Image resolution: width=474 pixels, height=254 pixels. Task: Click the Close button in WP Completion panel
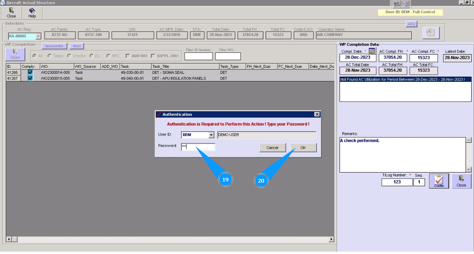click(15, 55)
